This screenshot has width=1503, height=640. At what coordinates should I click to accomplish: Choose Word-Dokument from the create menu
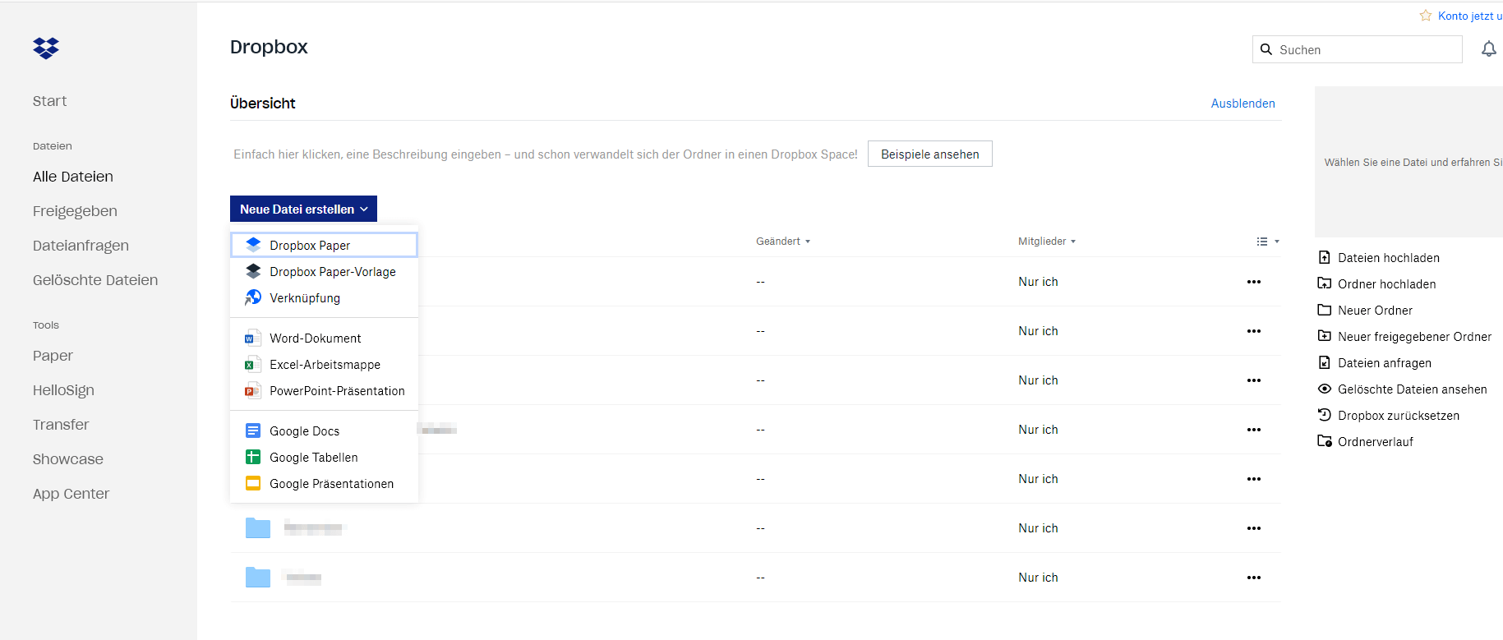pyautogui.click(x=325, y=338)
